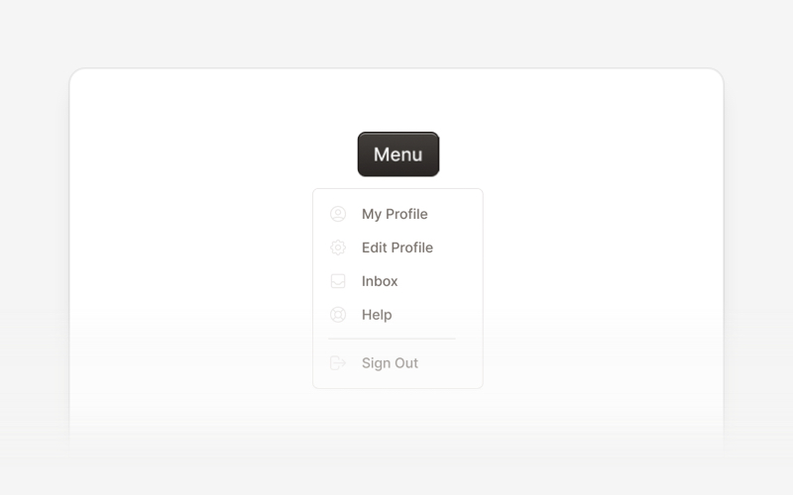Image resolution: width=793 pixels, height=495 pixels.
Task: Click the sign out arrow icon
Action: tap(338, 363)
